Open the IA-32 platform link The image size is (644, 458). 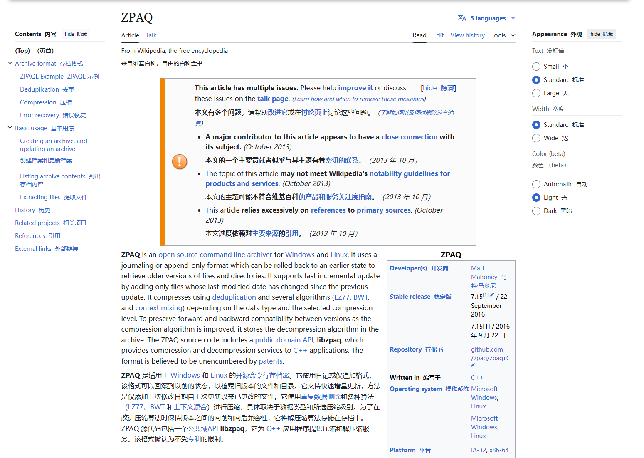tap(479, 450)
